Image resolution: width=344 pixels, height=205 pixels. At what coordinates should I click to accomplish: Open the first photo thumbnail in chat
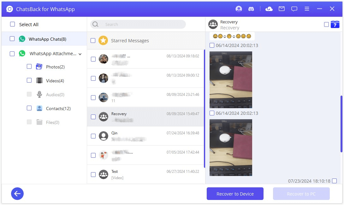231,80
